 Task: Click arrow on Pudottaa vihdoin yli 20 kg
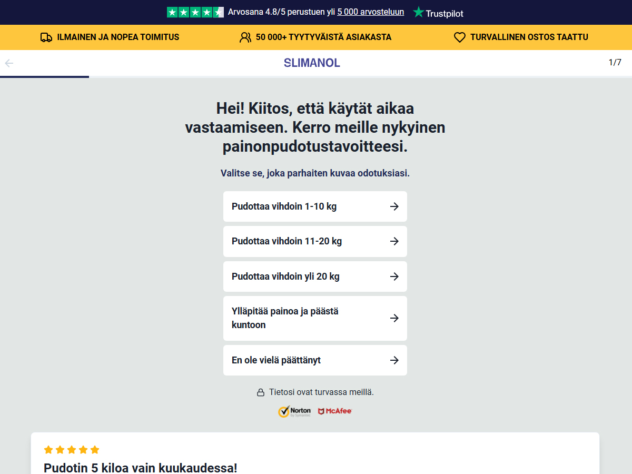tap(394, 276)
